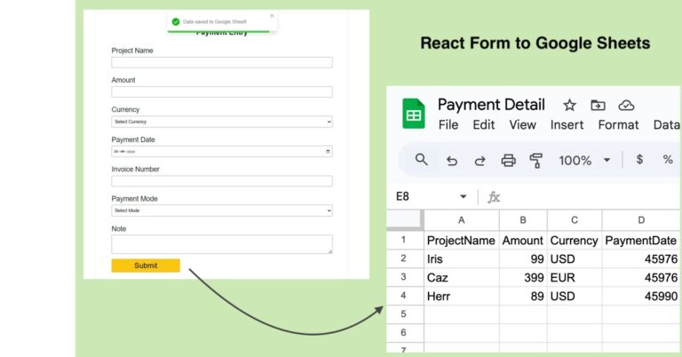This screenshot has height=357, width=682.
Task: Redo the last action in Sheets
Action: coord(480,160)
